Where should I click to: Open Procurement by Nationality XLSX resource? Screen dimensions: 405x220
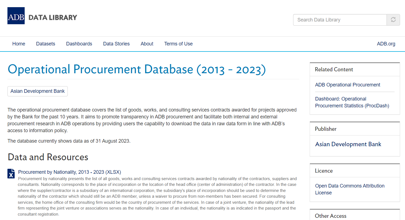pyautogui.click(x=69, y=172)
